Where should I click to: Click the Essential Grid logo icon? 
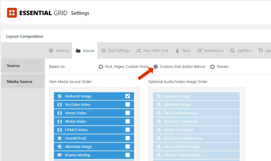(x=12, y=13)
